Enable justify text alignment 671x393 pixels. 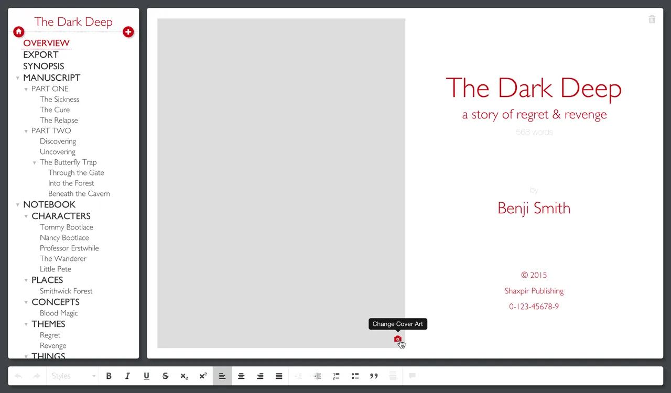tap(279, 376)
